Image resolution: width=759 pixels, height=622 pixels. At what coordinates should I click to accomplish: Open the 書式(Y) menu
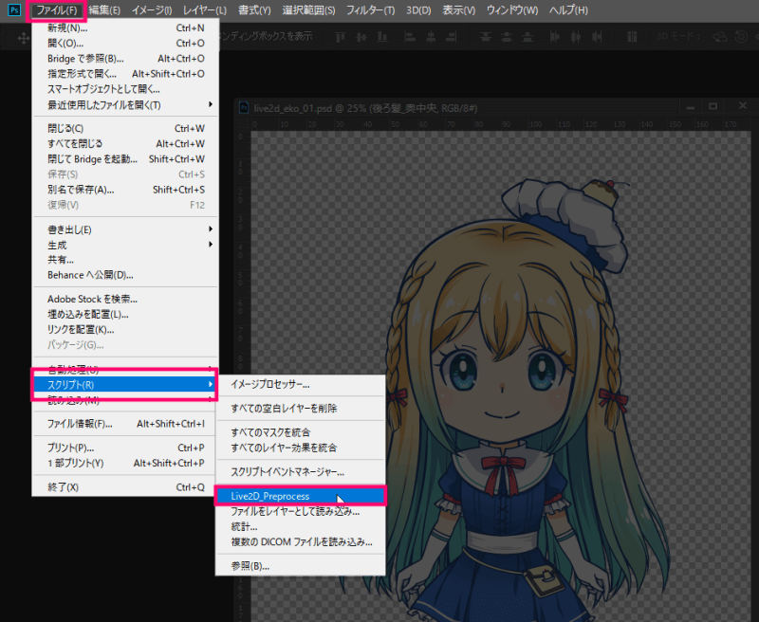coord(254,10)
